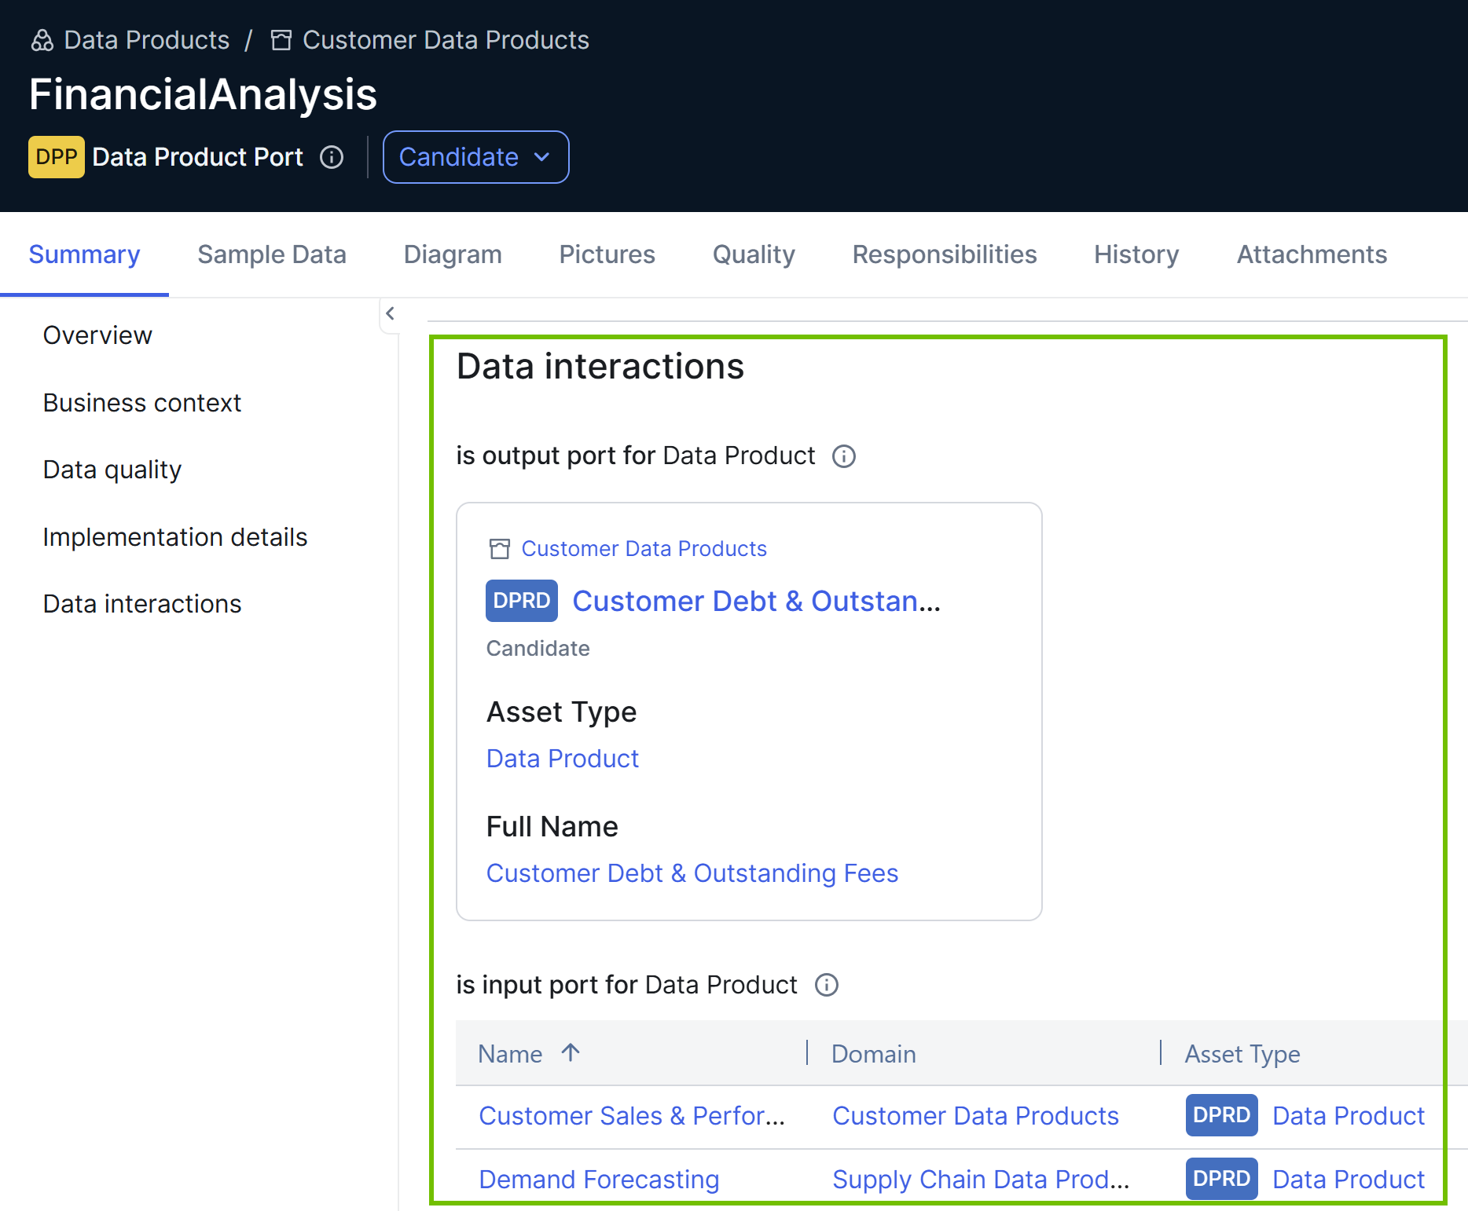This screenshot has width=1468, height=1211.
Task: Show info for output port relation
Action: (844, 456)
